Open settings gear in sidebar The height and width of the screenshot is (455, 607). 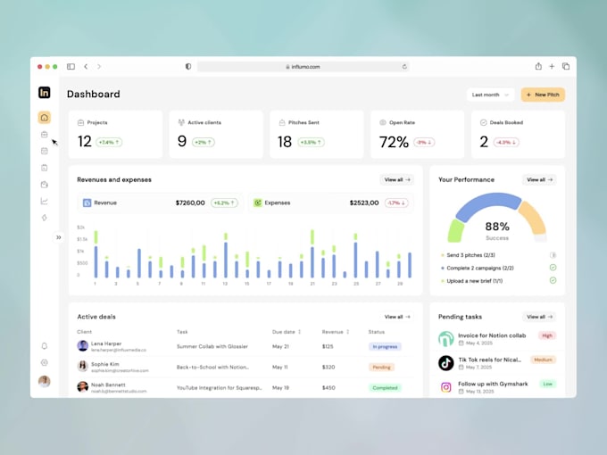(x=44, y=362)
